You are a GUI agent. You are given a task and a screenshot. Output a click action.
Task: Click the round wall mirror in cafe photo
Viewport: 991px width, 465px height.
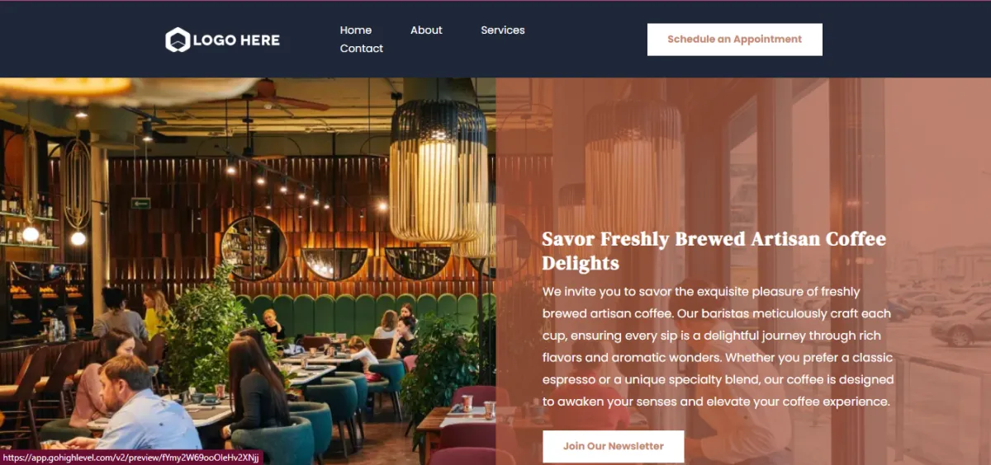(x=254, y=247)
